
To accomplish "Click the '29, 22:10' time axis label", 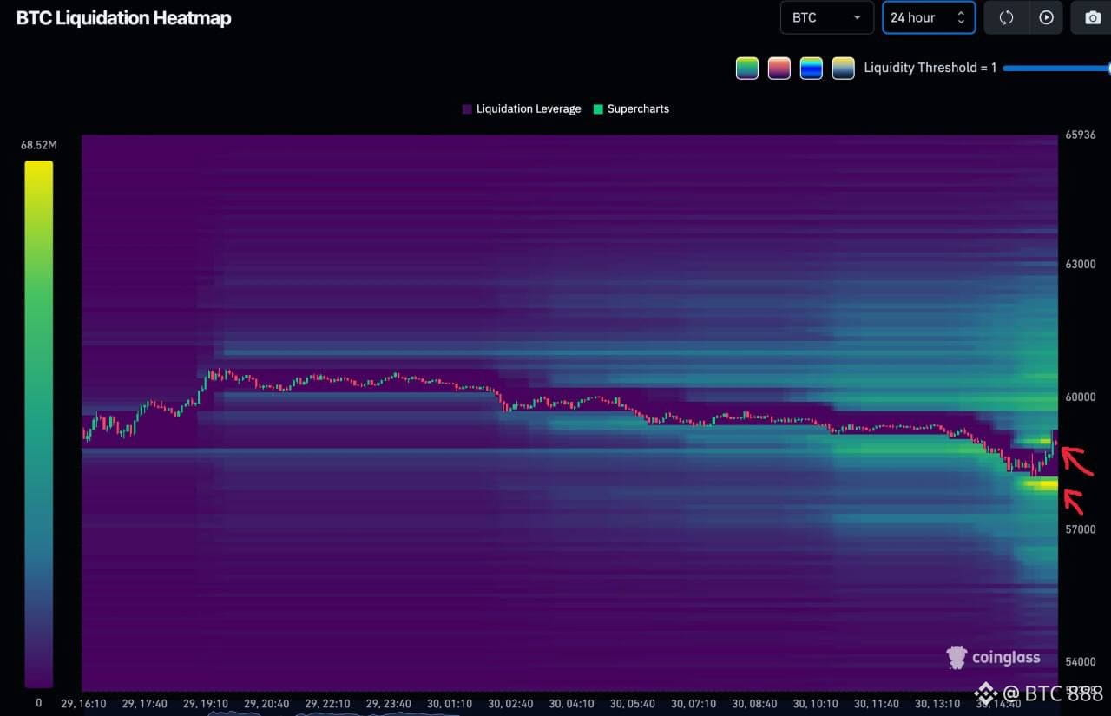I will tap(327, 703).
